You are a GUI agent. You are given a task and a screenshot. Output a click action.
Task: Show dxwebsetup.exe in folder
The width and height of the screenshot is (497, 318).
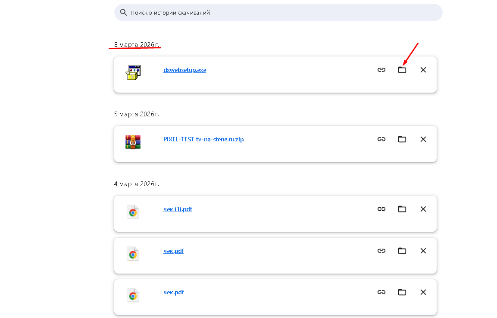click(x=402, y=70)
